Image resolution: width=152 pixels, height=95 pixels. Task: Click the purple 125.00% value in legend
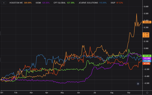(x=46, y=3)
